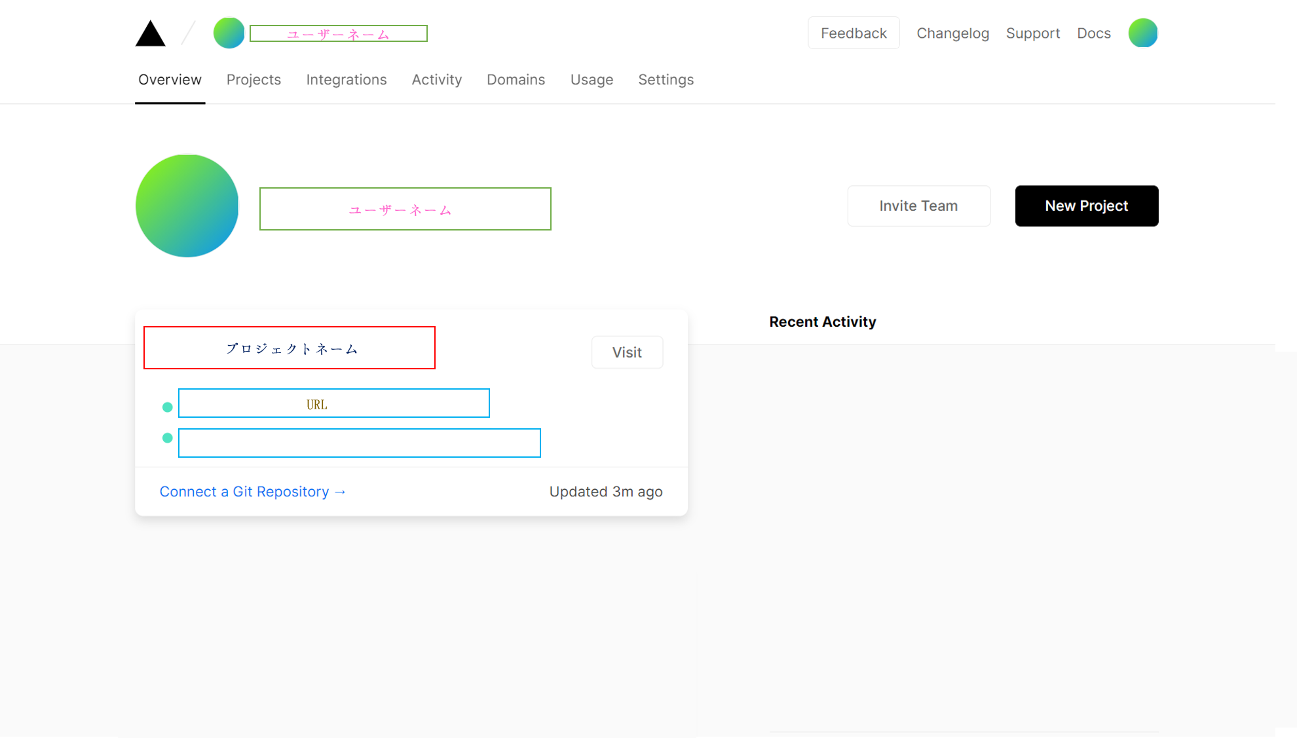Open the Projects tab
The width and height of the screenshot is (1297, 738).
254,80
